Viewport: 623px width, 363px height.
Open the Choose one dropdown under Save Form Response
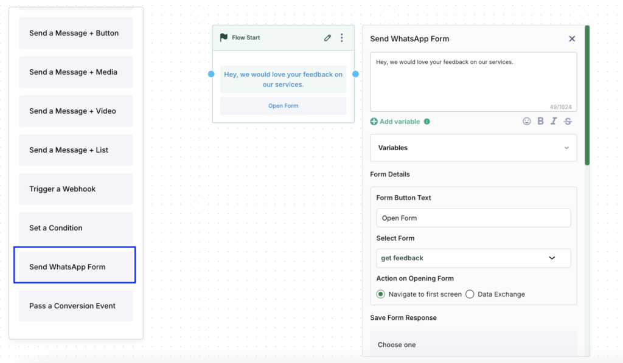pos(473,344)
